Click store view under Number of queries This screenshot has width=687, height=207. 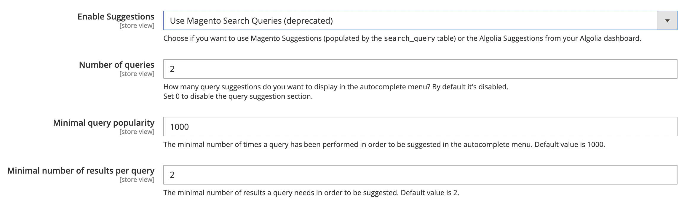[x=137, y=73]
